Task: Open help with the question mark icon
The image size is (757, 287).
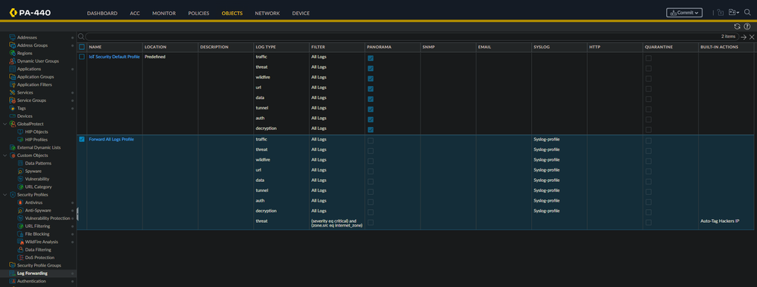Action: click(747, 26)
